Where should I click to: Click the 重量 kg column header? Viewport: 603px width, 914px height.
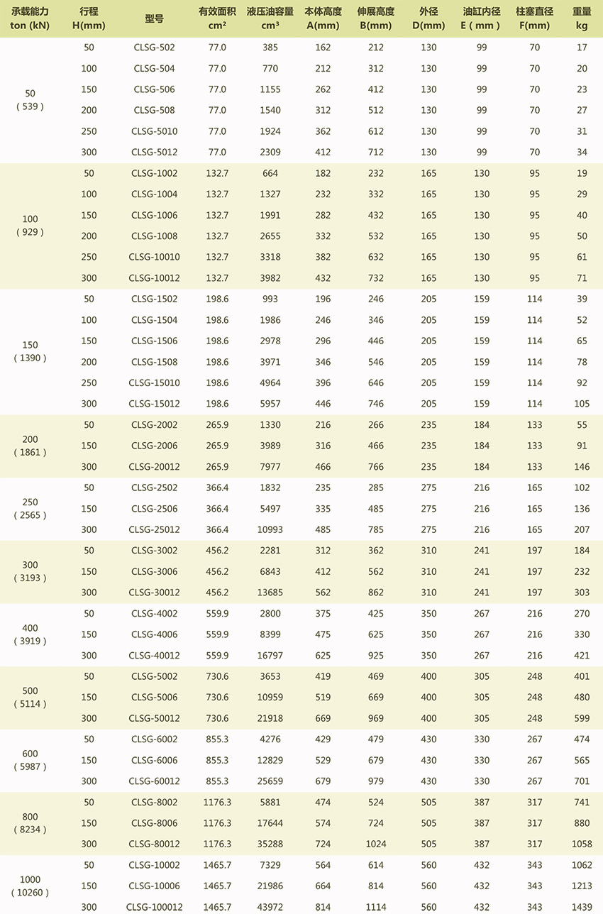582,18
